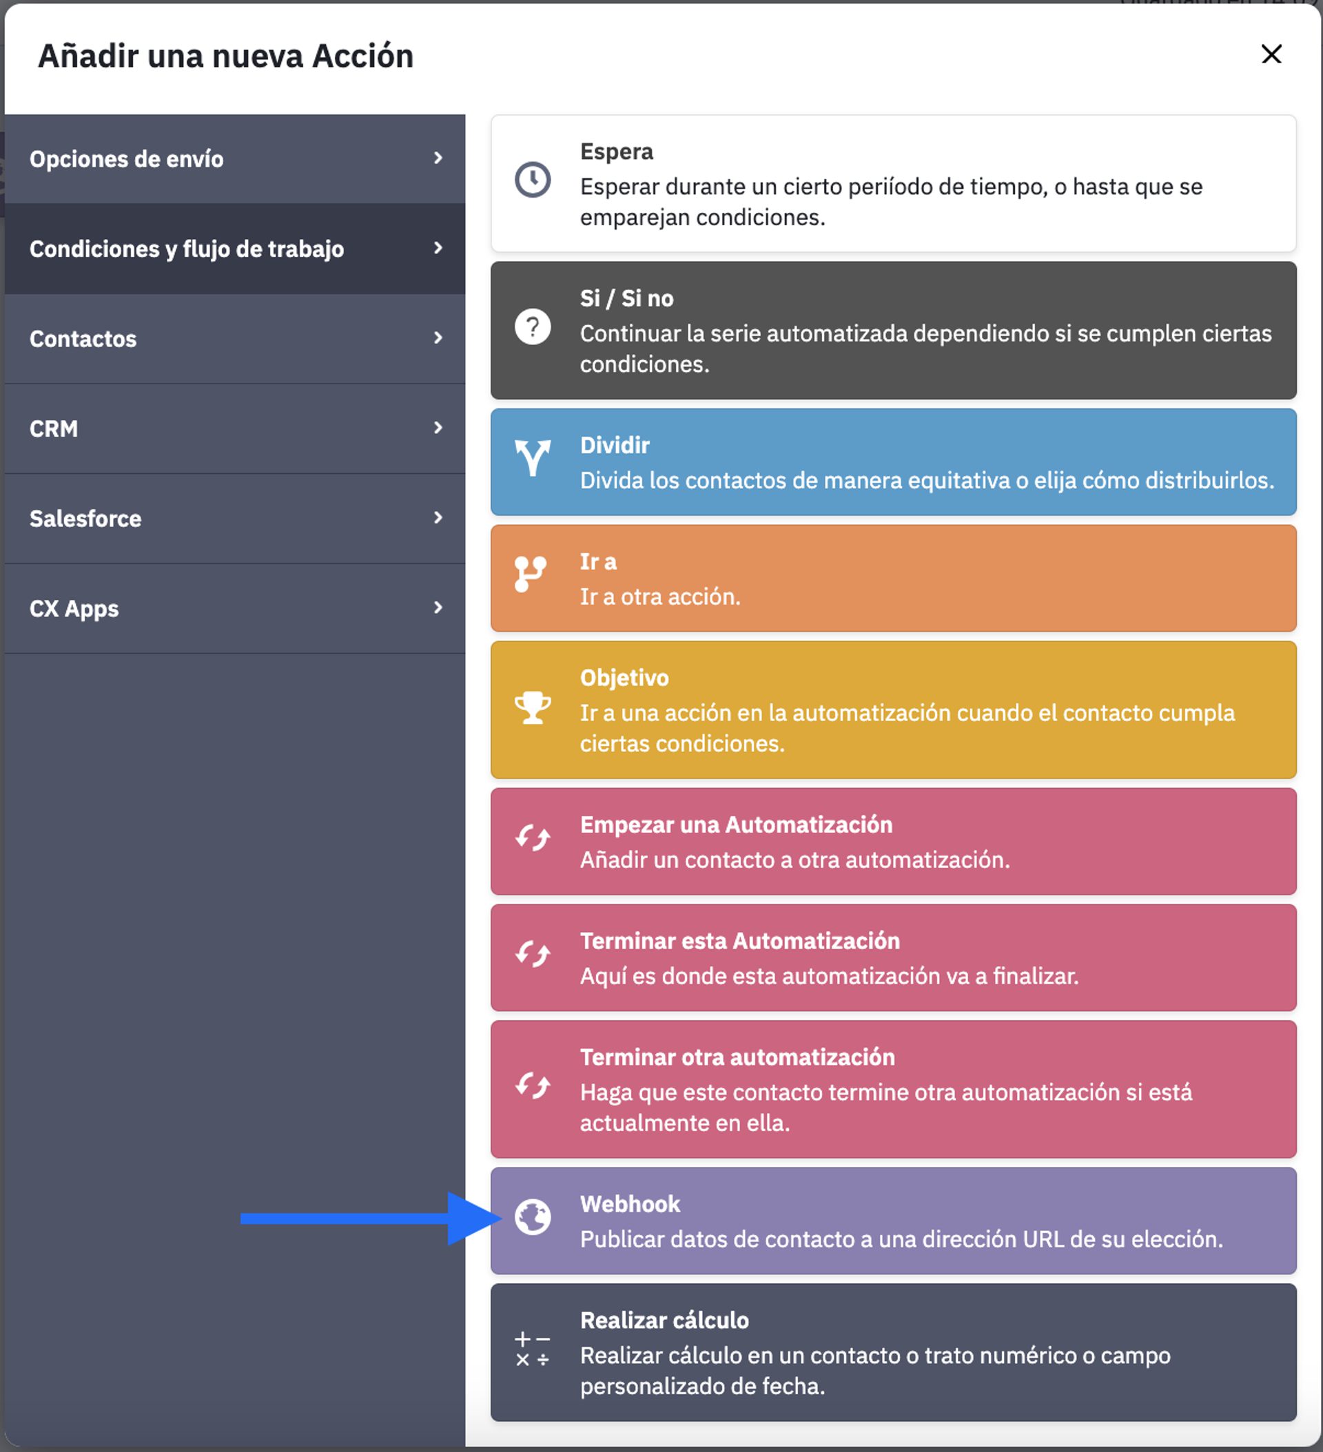Click the branch icon for Ir a

[x=531, y=574]
